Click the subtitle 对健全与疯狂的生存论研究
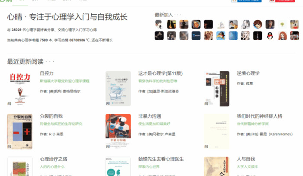The width and height of the screenshot is (303, 176). (61, 124)
